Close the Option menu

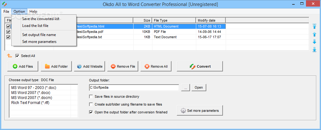[x=19, y=12]
